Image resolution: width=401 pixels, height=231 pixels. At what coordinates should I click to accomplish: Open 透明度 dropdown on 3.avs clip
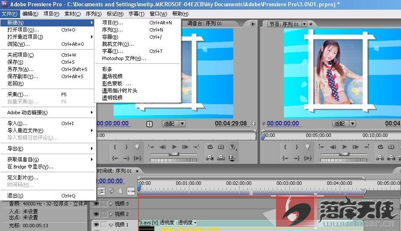click(x=195, y=223)
